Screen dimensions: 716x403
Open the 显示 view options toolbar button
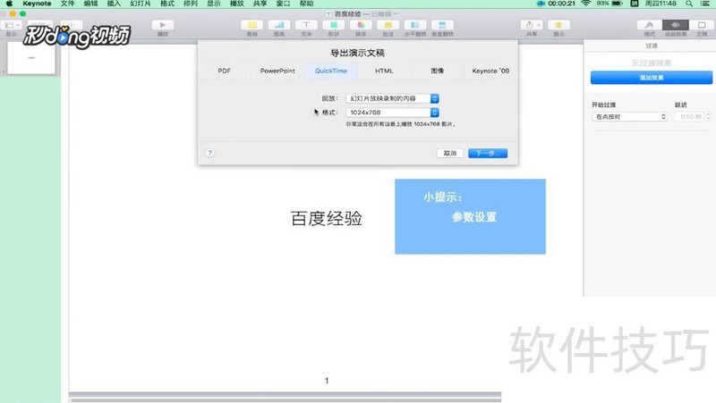(x=12, y=26)
